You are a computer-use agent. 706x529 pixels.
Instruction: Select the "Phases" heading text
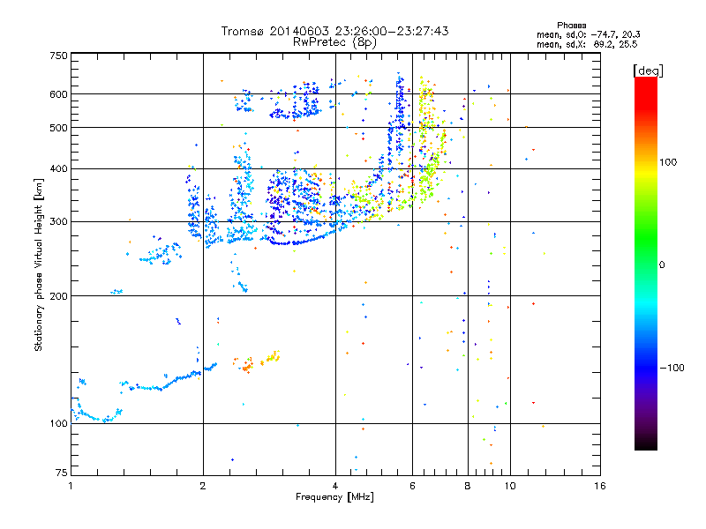click(x=571, y=26)
